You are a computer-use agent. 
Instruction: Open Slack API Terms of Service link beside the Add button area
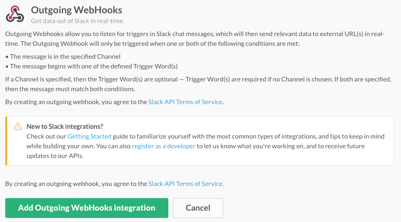point(185,184)
